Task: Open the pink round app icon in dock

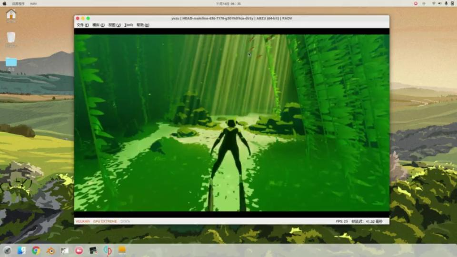Action: point(79,250)
